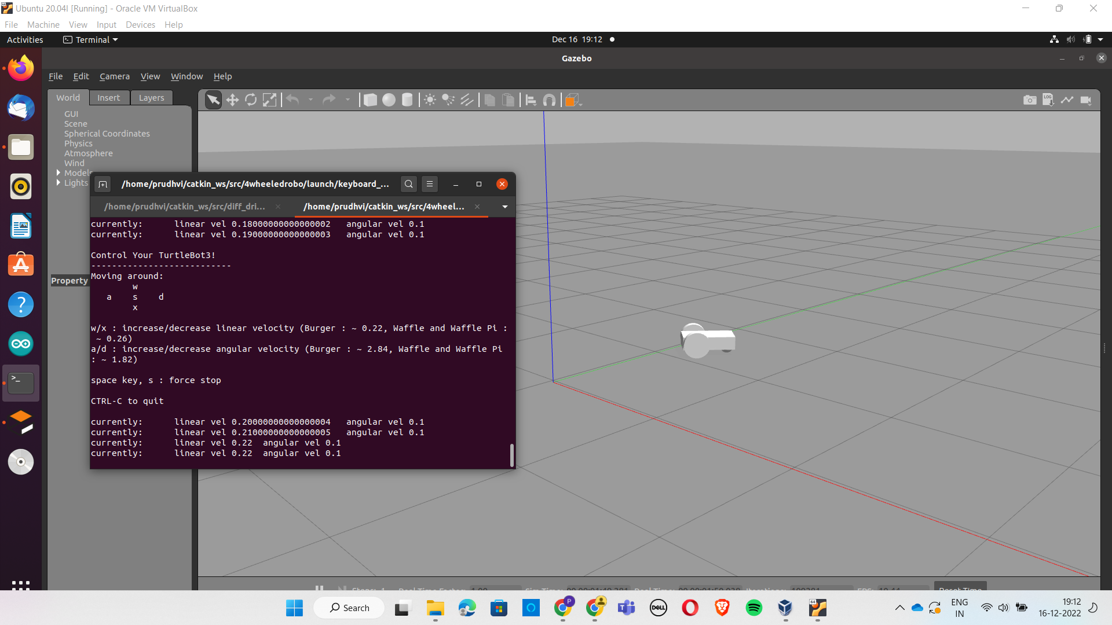Select the Translate mode tool

232,100
